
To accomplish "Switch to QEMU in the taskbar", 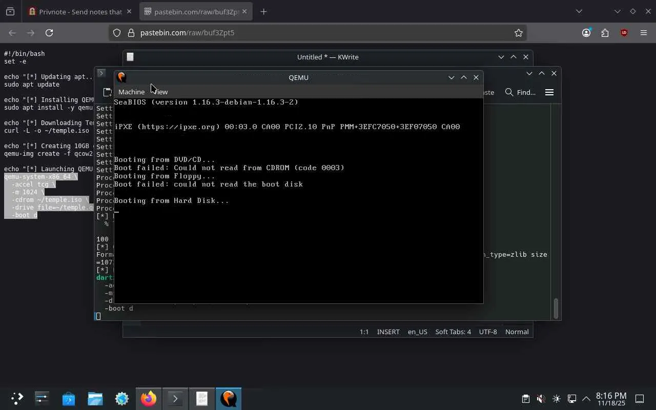I will [229, 398].
